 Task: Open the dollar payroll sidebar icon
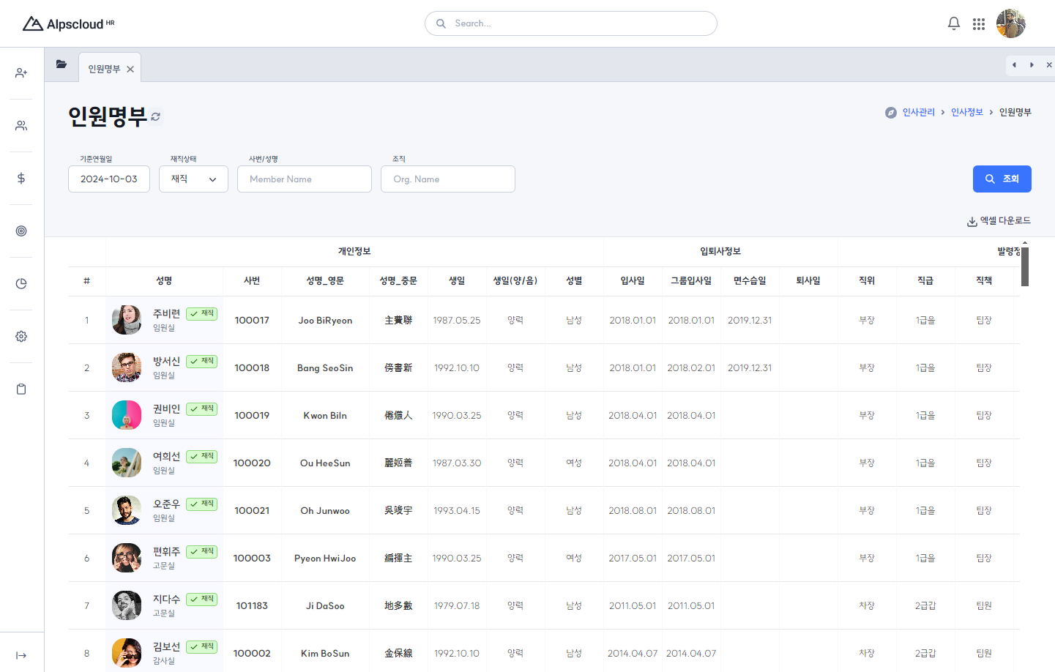(21, 179)
